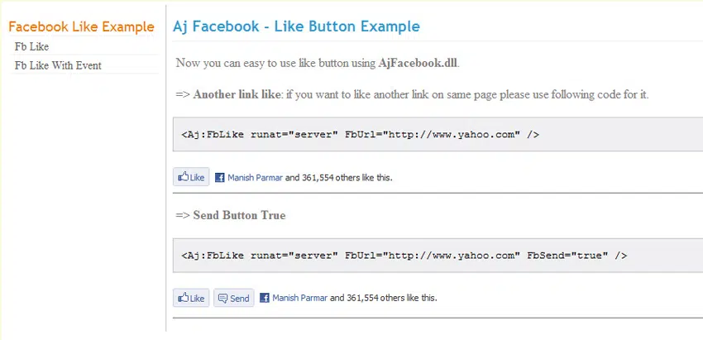703x340 pixels.
Task: Open Manish Parmar's profile in the upper like row
Action: (x=255, y=177)
